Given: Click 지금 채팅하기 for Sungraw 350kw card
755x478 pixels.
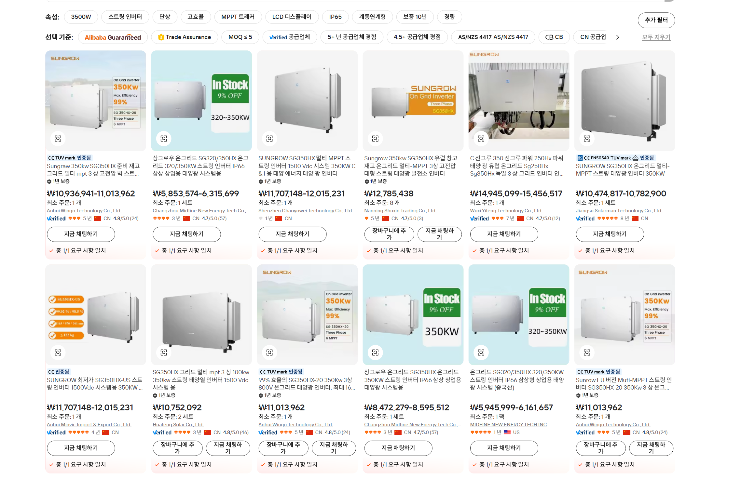Looking at the screenshot, I should [x=81, y=234].
